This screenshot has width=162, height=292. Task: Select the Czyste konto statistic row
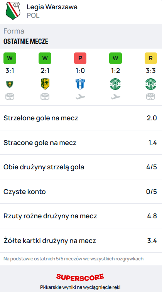tap(81, 192)
